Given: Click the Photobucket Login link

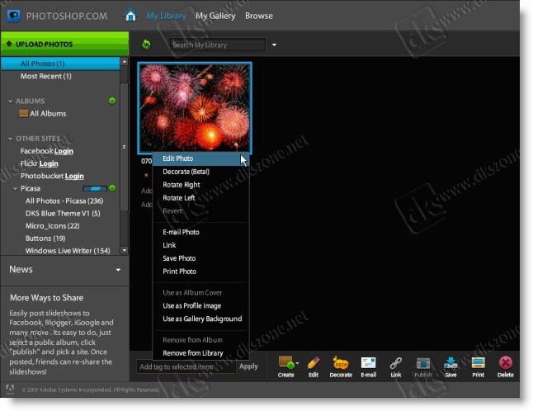Looking at the screenshot, I should (74, 176).
